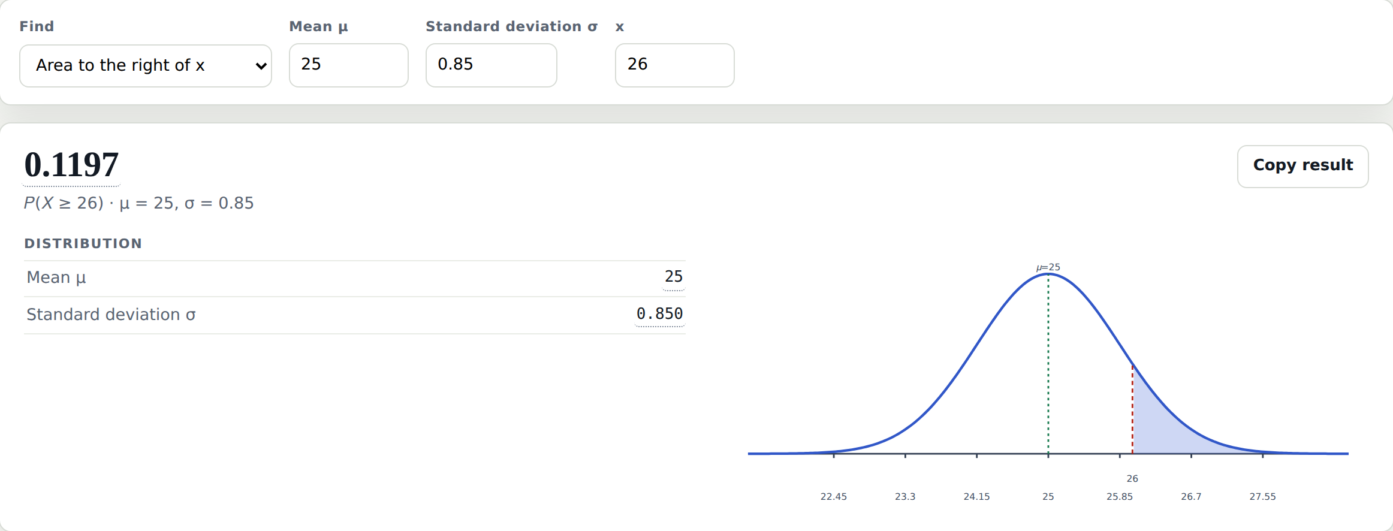Click the μ=25 label above curve
1393x531 pixels.
coord(1048,267)
